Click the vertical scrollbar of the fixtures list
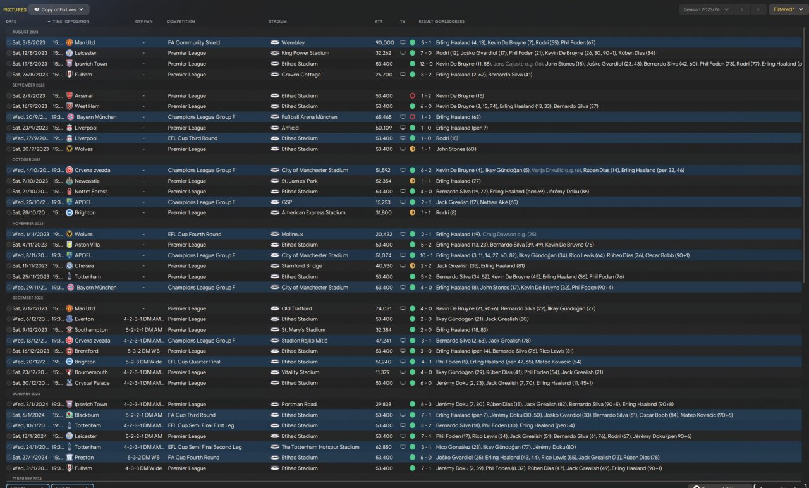The width and height of the screenshot is (809, 488). click(x=805, y=155)
